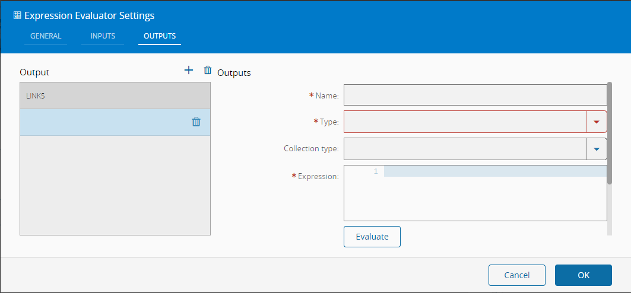Expand the Type dropdown arrow
Viewport: 631px width, 293px height.
pyautogui.click(x=597, y=122)
